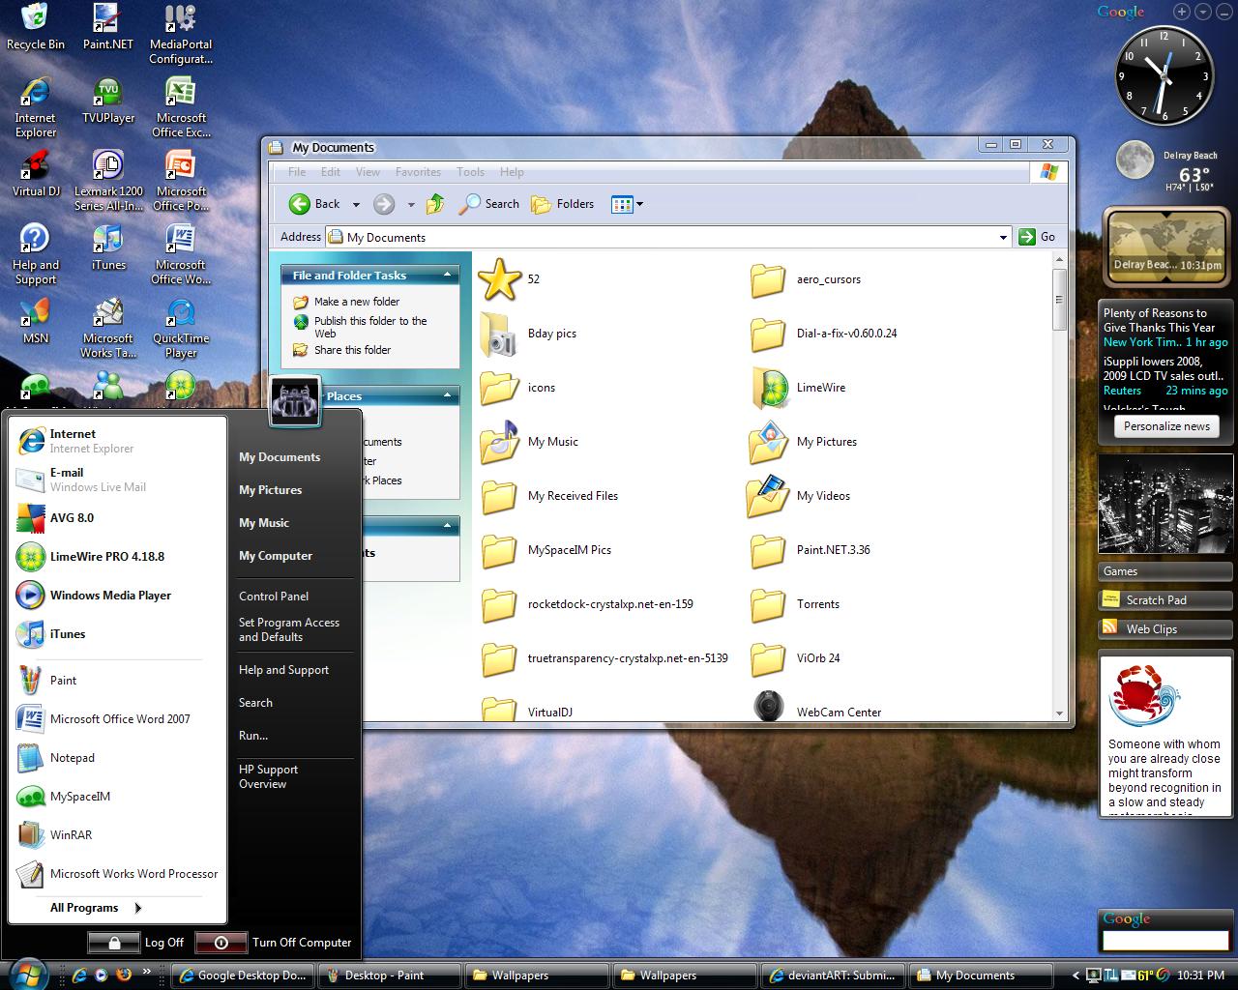Open the Tools menu in My Documents

[470, 171]
